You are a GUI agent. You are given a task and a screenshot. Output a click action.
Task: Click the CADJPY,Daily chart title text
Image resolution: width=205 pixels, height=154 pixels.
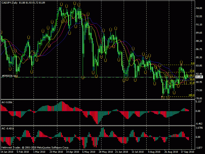[10, 3]
